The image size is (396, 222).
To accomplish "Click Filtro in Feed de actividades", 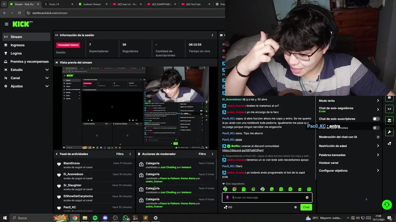I will tap(120, 154).
